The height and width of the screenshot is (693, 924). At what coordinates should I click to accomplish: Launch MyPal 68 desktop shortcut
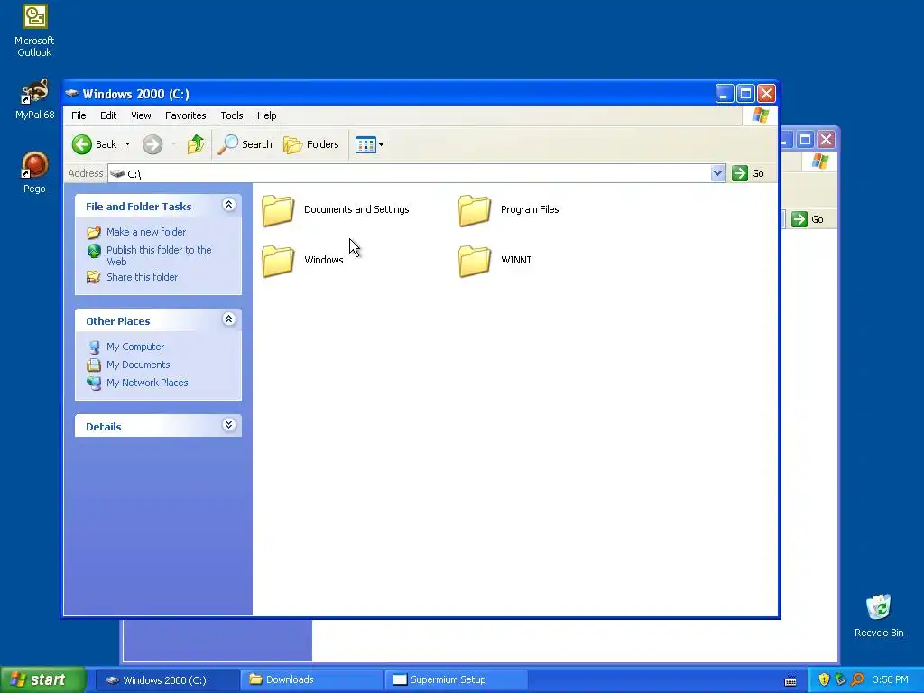click(x=34, y=99)
